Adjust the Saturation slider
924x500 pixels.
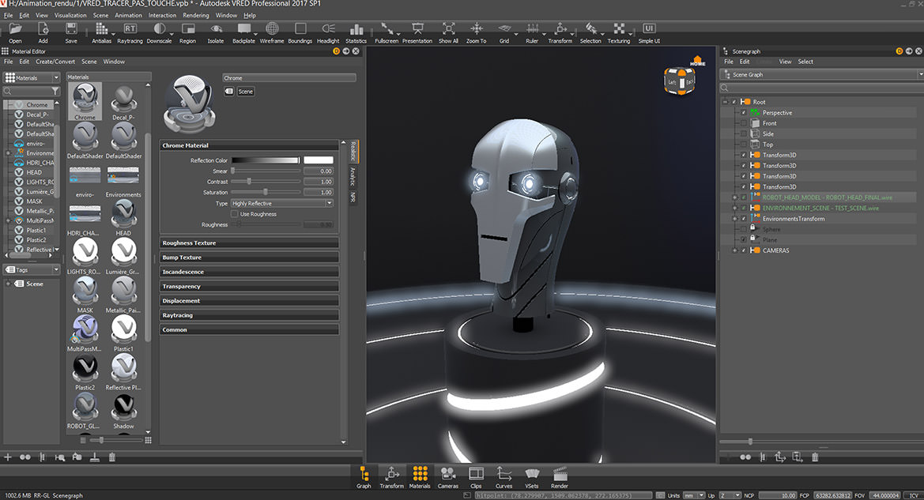(x=266, y=192)
